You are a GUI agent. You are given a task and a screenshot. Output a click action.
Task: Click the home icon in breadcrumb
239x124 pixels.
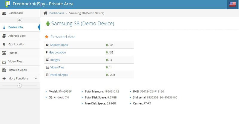point(45,13)
